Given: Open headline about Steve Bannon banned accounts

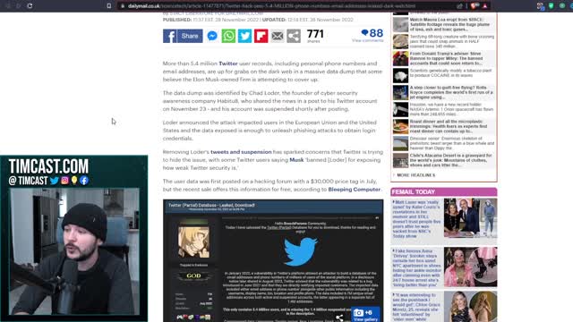Looking at the screenshot, I should (446, 58).
